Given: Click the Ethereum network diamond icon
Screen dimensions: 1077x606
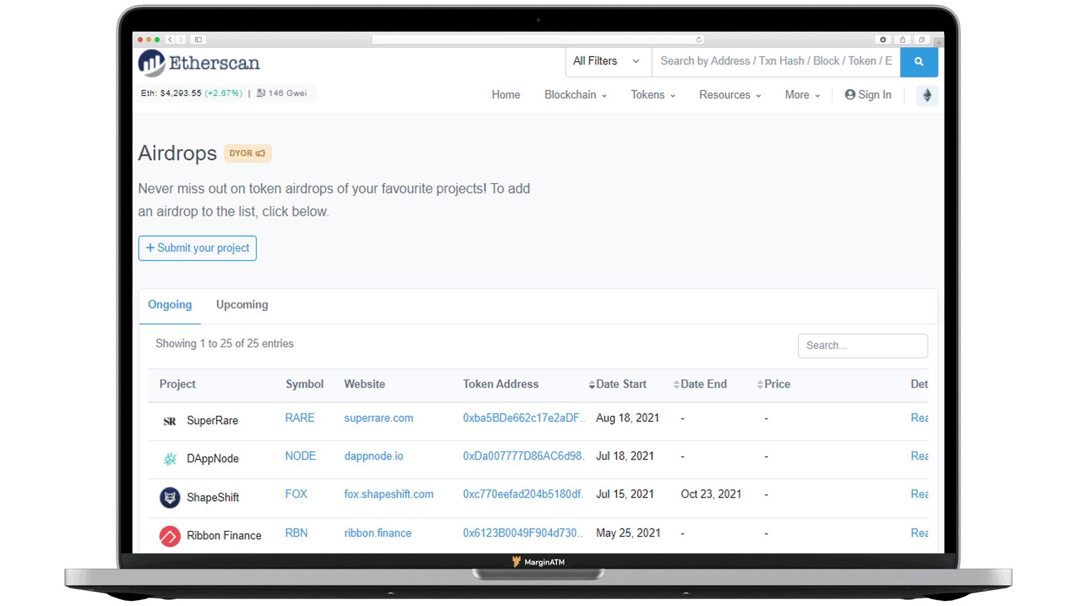Looking at the screenshot, I should pos(927,95).
